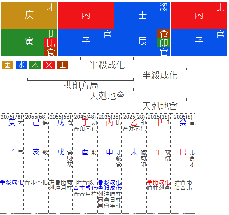Click the gold 金 element legend swatch
Image resolution: width=229 pixels, height=215 pixels.
(7, 65)
